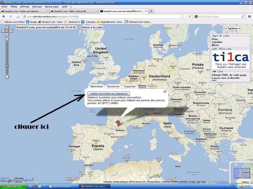Select the Recherche bubble tab
This screenshot has height=189, width=253.
pos(113,87)
